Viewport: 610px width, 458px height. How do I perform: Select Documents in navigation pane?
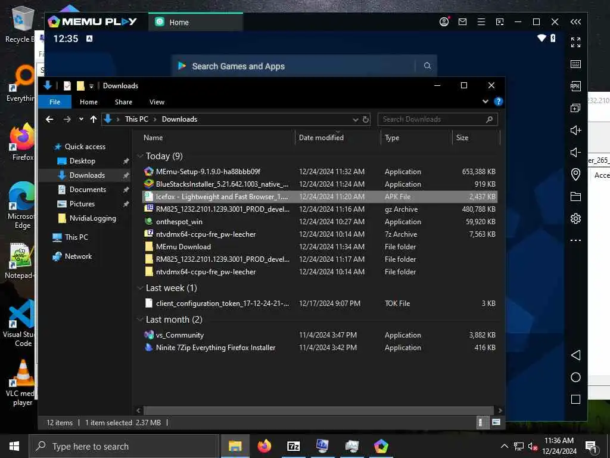(88, 189)
